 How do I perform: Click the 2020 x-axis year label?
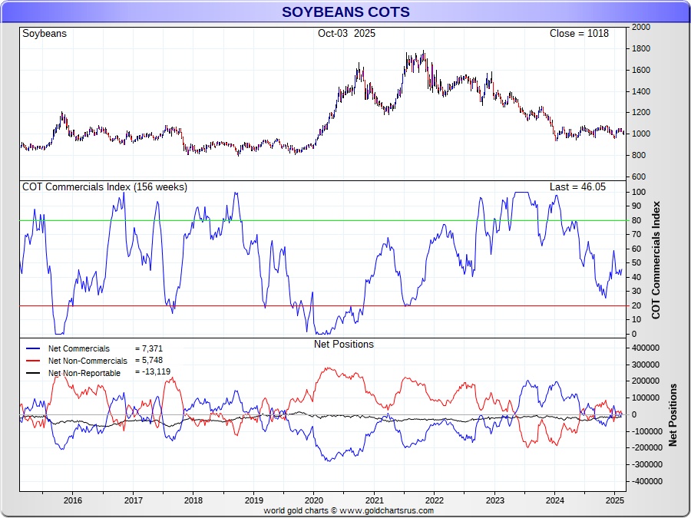point(314,501)
